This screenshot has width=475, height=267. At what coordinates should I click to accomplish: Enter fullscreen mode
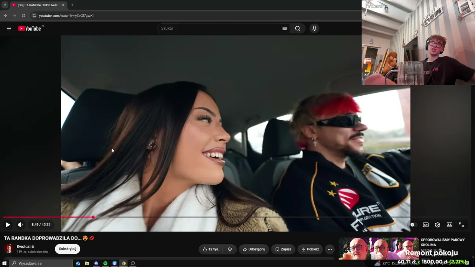point(461,225)
